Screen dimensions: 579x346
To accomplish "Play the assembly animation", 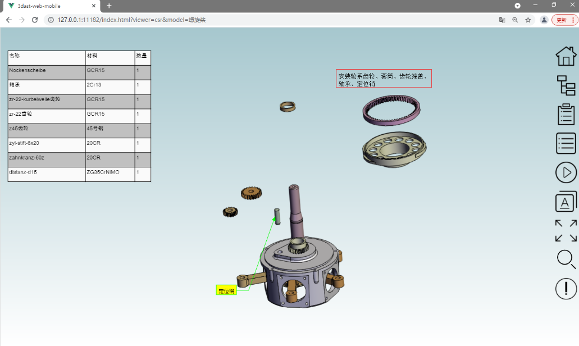I will coord(566,172).
